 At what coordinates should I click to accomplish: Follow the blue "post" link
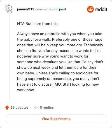click(63, 9)
